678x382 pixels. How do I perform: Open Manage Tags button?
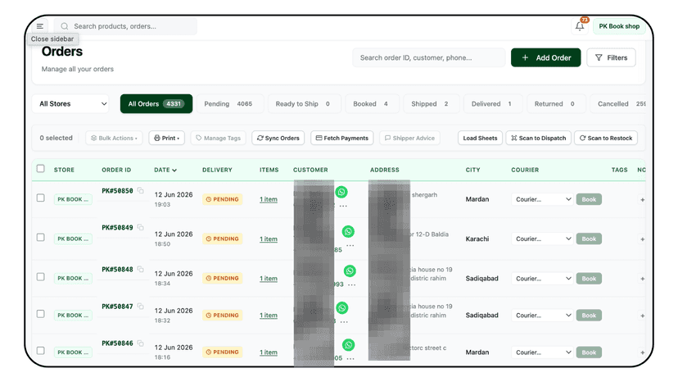click(219, 139)
